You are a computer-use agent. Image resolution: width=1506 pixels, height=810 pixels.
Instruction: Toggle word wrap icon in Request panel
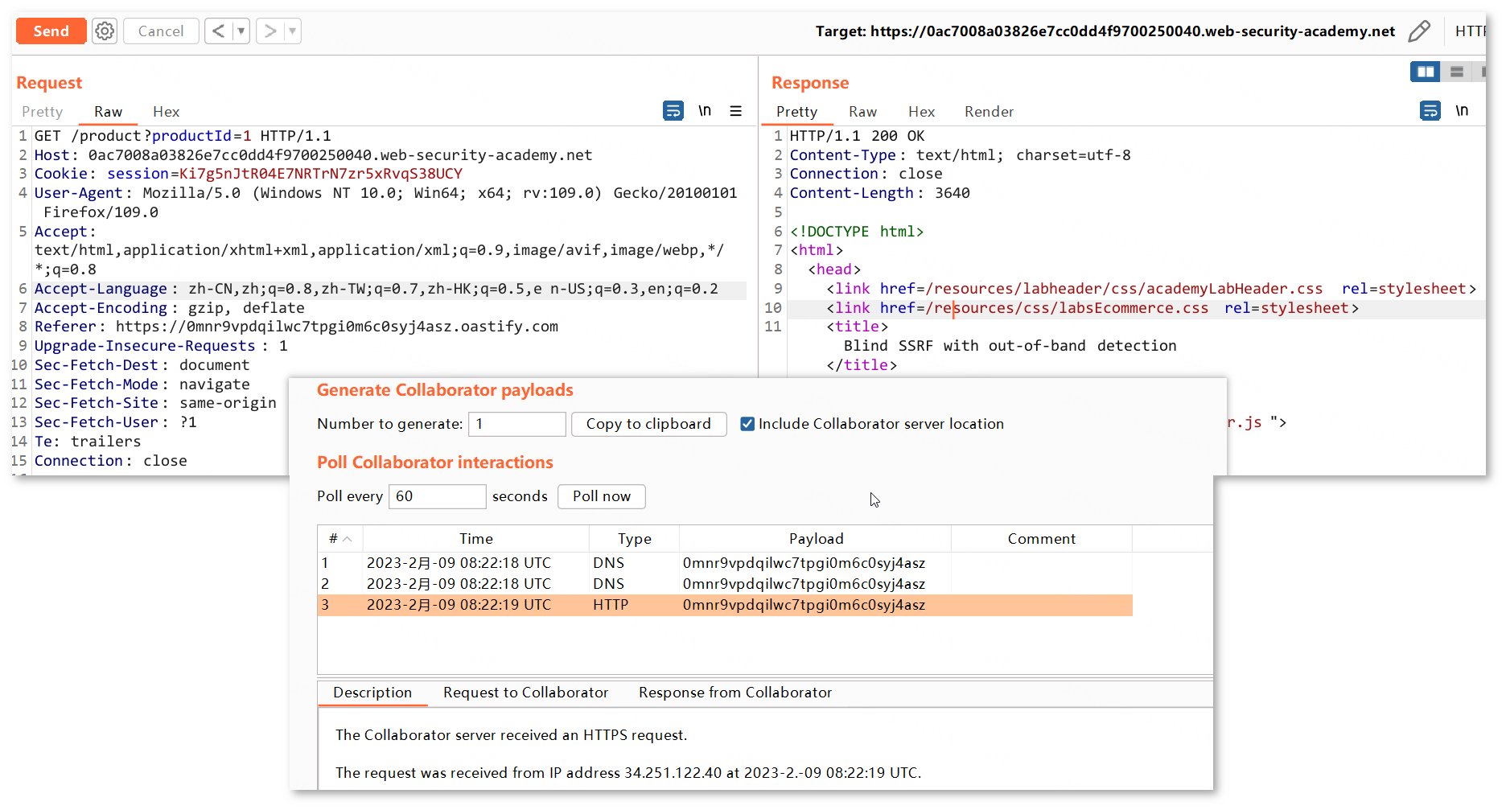(x=673, y=111)
